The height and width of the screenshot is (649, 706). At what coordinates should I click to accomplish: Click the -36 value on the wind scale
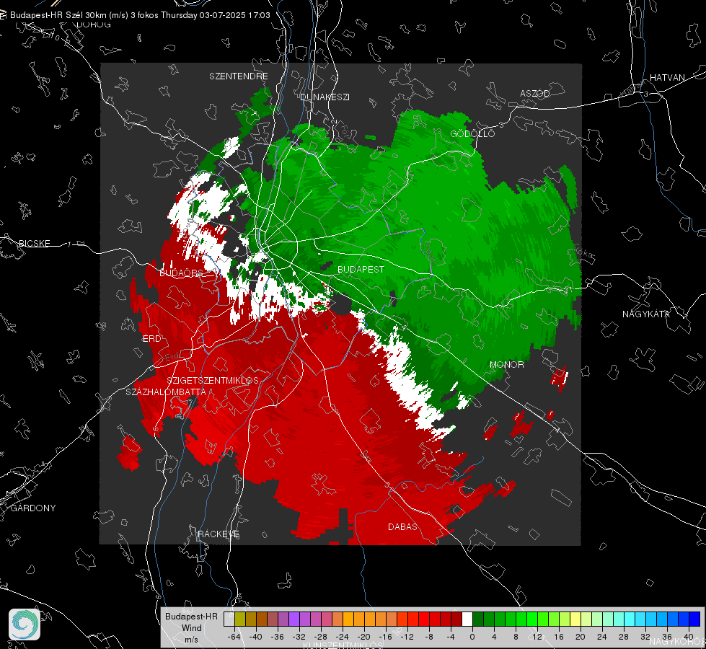coord(278,637)
